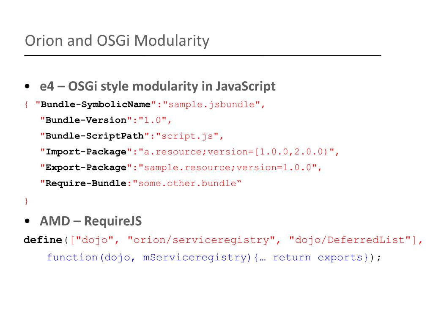Image resolution: width=433 pixels, height=325 pixels.
Task: Click the version value "1.0"
Action: coord(152,120)
